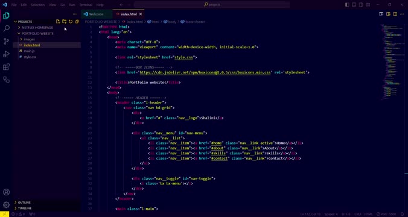Image resolution: width=408 pixels, height=217 pixels.
Task: Click the body breadcrumb segment
Action: (170, 22)
